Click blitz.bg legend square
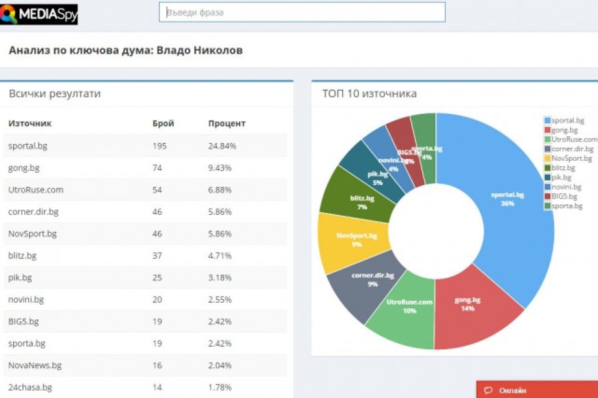This screenshot has height=398, width=598. (548, 168)
